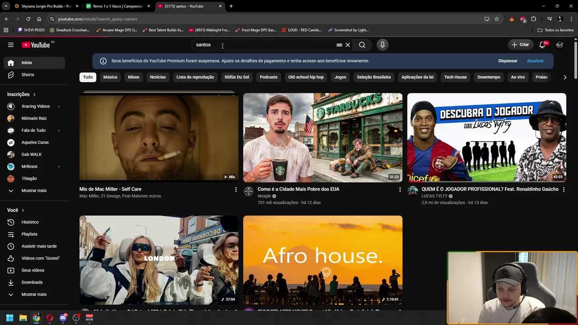The width and height of the screenshot is (578, 325).
Task: Expand subscriptions with Mostrar mais
Action: pos(34,190)
